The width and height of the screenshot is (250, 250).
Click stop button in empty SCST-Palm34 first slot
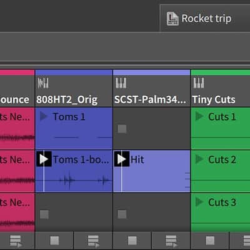[x=122, y=129]
